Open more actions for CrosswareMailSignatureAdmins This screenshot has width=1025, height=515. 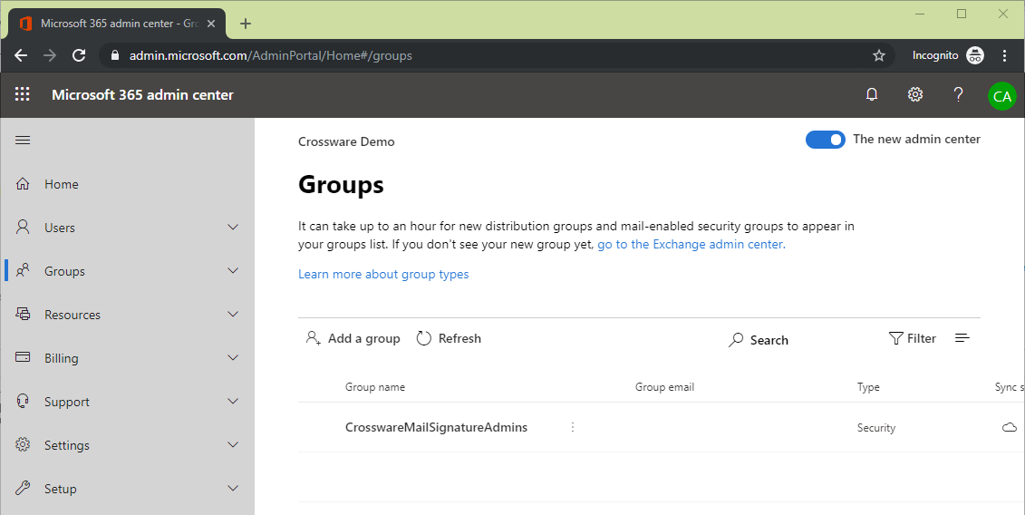[x=573, y=427]
